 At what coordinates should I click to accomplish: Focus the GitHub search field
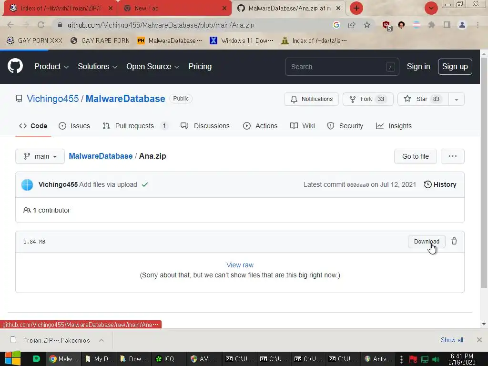point(342,67)
